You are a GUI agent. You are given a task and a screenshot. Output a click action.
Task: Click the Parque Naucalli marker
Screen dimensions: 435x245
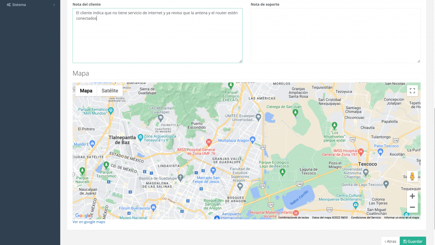(82, 171)
